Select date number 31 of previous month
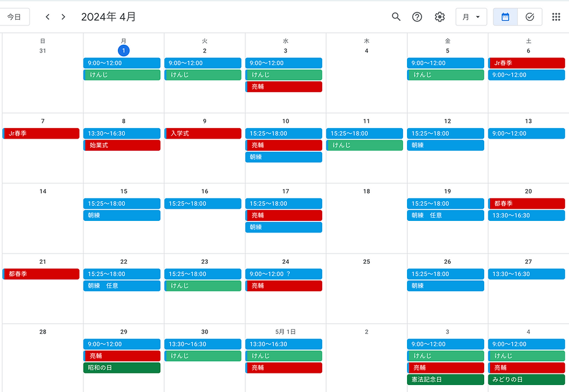The height and width of the screenshot is (392, 569). [x=43, y=50]
